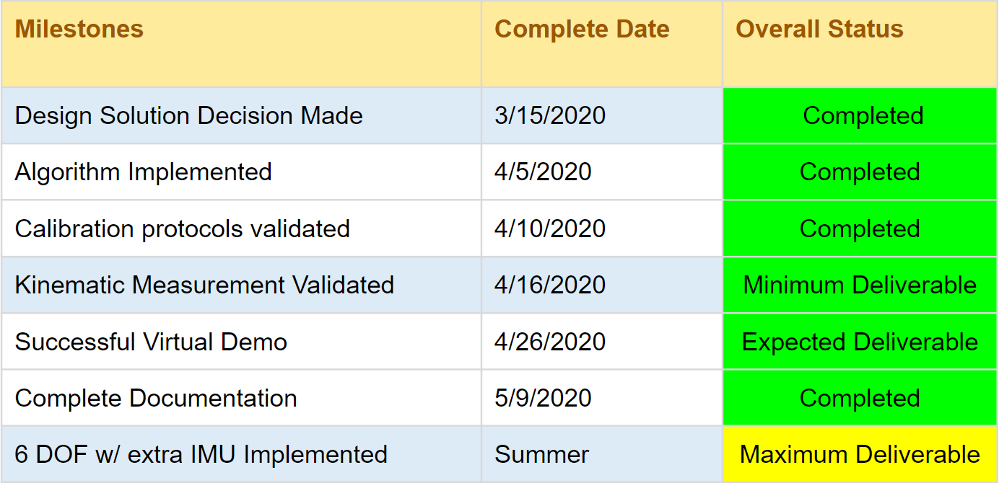Click the 5/9/2020 date cell

pyautogui.click(x=543, y=398)
